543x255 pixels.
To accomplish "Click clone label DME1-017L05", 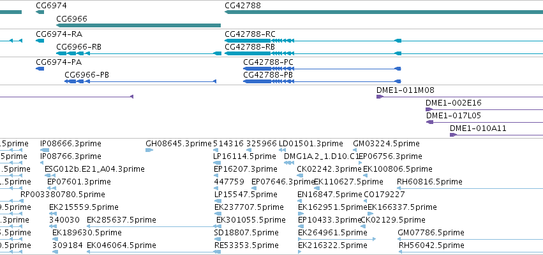I will tap(453, 116).
